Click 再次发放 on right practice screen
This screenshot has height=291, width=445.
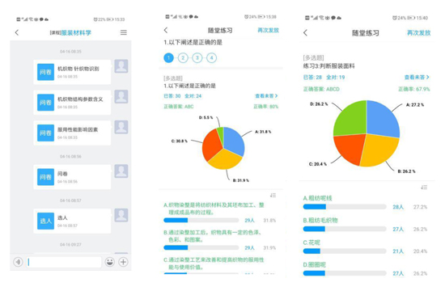419,33
